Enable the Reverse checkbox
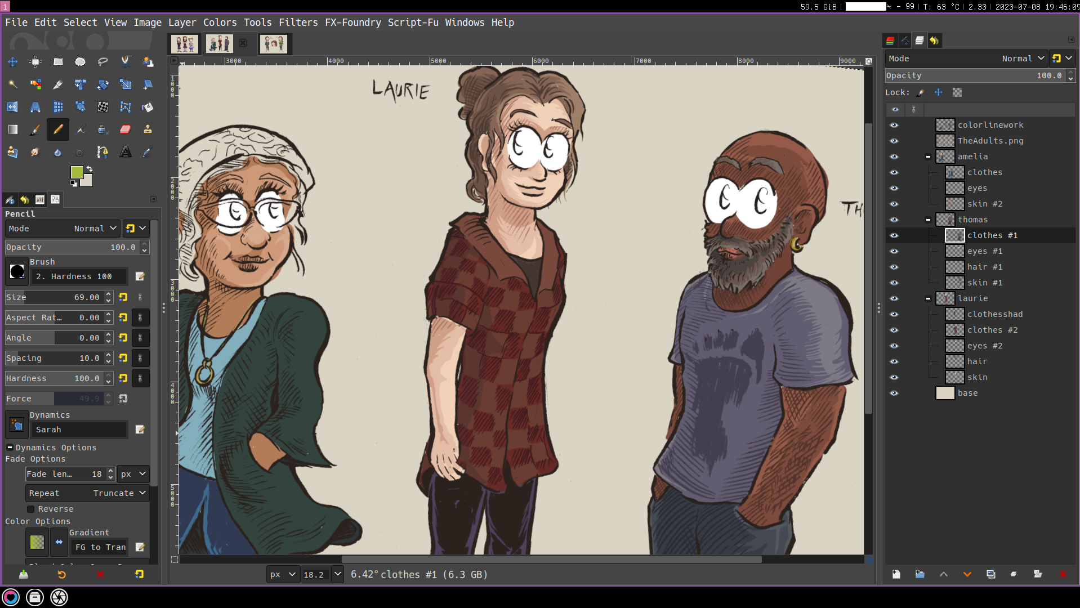This screenshot has height=608, width=1080. tap(31, 509)
